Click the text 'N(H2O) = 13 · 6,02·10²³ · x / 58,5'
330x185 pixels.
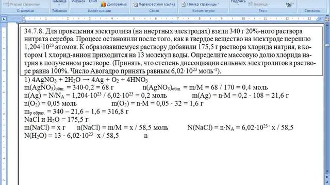71,136
